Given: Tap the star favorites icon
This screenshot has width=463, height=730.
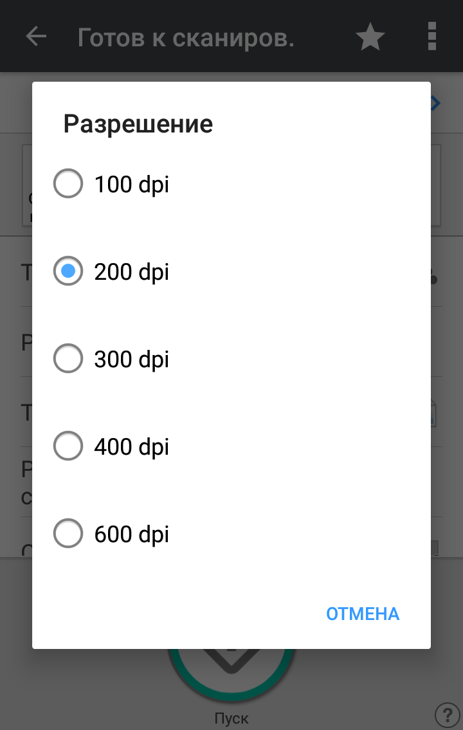Looking at the screenshot, I should click(370, 37).
